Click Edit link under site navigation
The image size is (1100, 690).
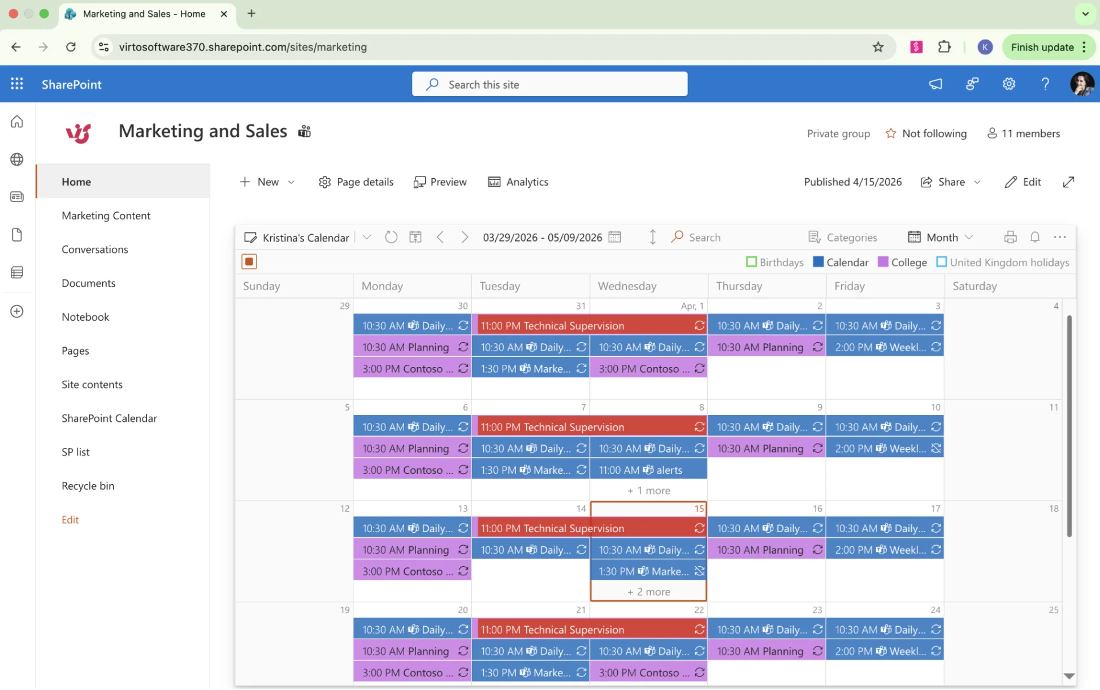[x=70, y=519]
